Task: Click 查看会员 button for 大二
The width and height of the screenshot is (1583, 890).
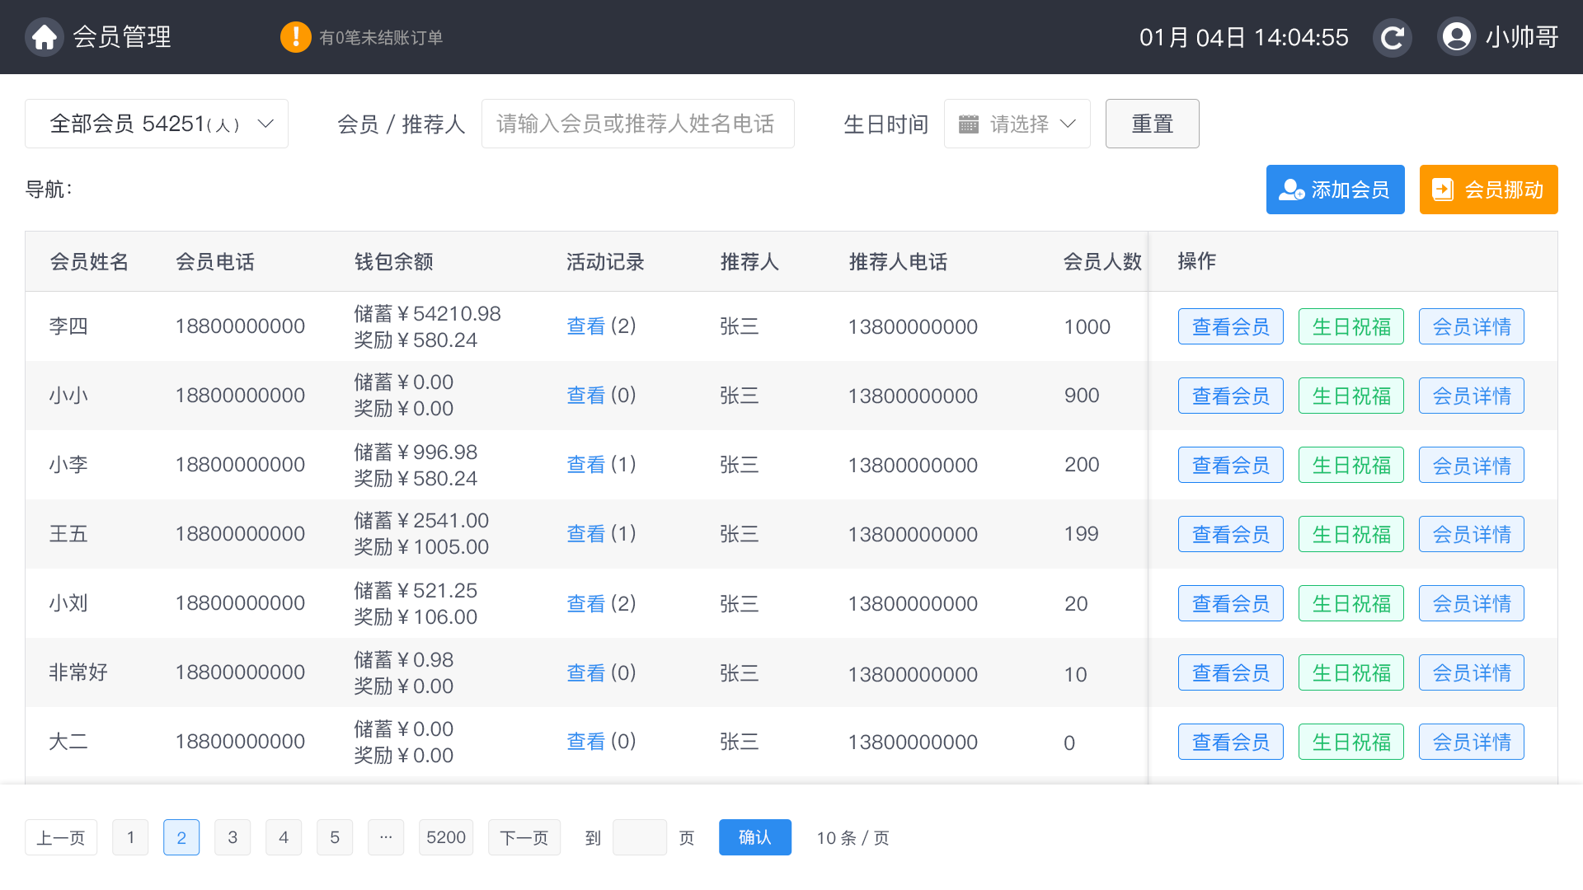Action: click(1230, 742)
